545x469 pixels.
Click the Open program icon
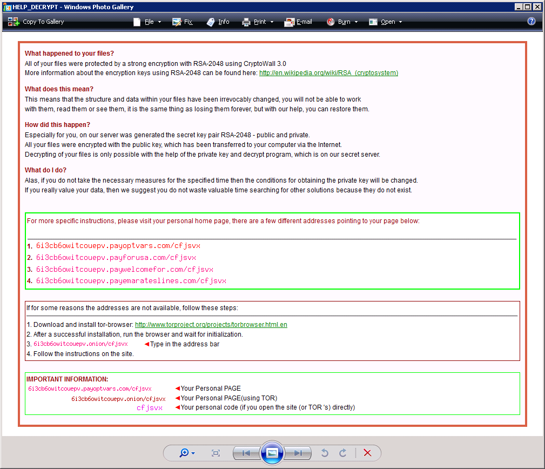(x=373, y=22)
